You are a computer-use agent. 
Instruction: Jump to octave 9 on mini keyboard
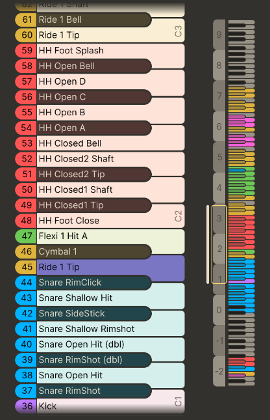219,35
